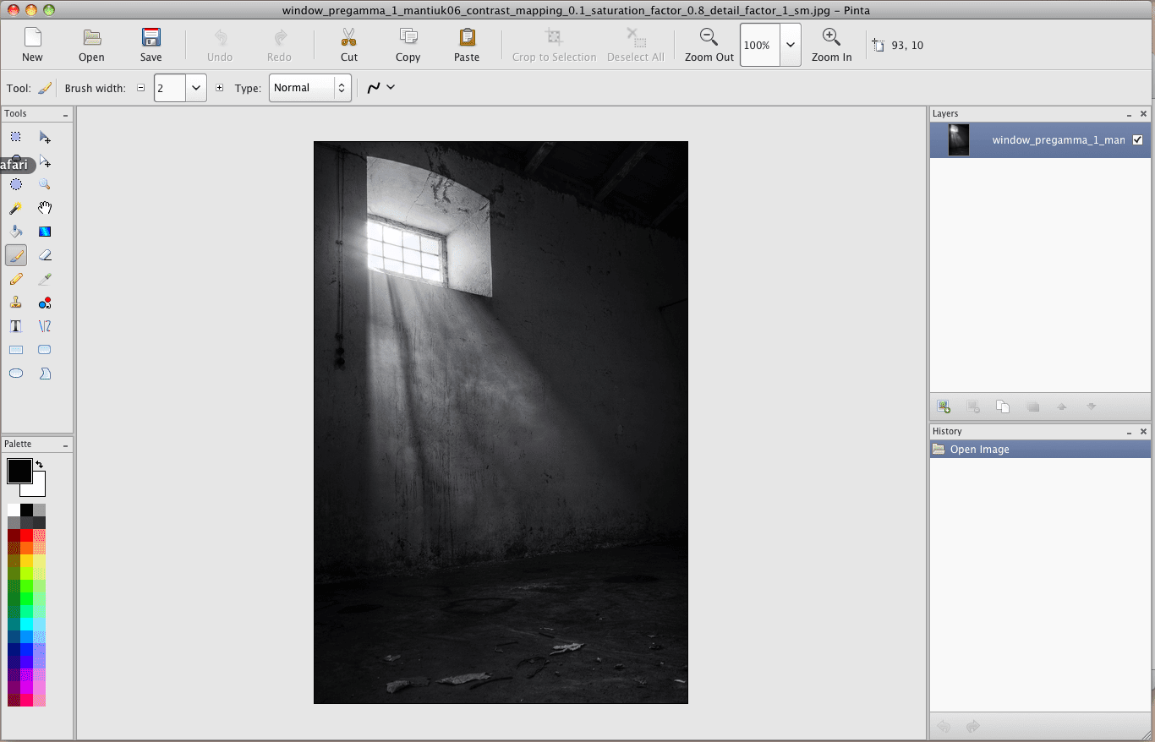Image resolution: width=1155 pixels, height=742 pixels.
Task: Swap primary and secondary palette colors
Action: (x=39, y=465)
